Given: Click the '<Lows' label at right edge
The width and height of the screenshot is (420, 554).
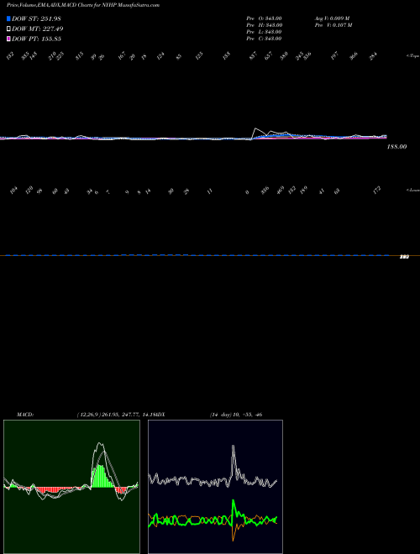Looking at the screenshot, I should tap(413, 190).
